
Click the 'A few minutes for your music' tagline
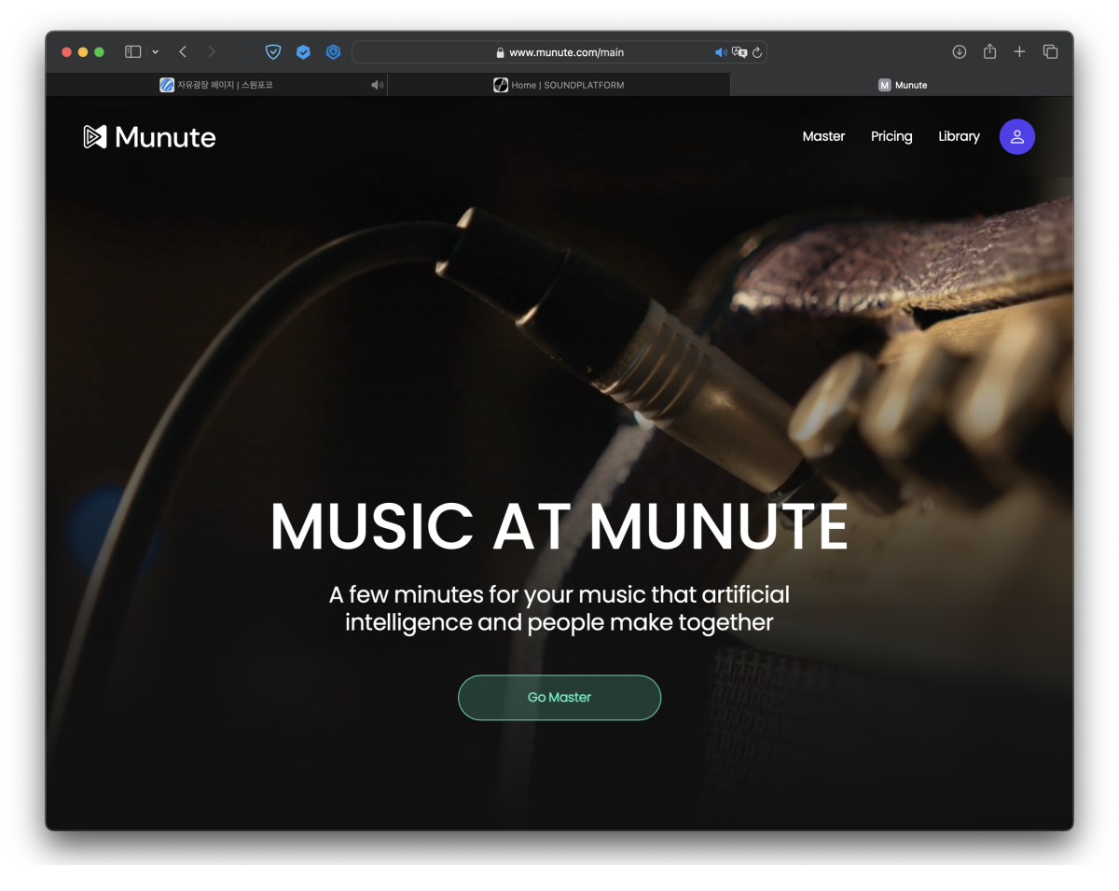click(559, 608)
